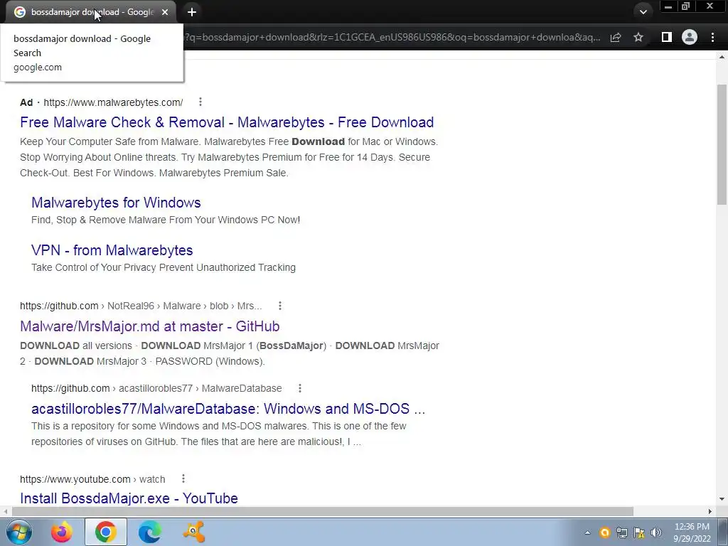The image size is (728, 546).
Task: Click the horizontal scrollbar thumb
Action: [x=323, y=511]
